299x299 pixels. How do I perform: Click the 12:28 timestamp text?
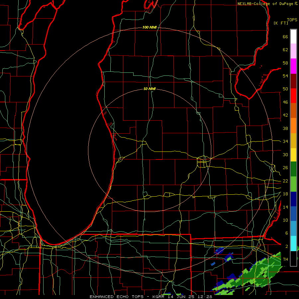[205, 297]
